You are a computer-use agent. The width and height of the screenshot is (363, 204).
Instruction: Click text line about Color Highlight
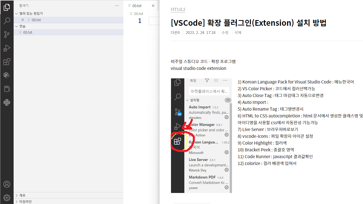tap(262, 143)
